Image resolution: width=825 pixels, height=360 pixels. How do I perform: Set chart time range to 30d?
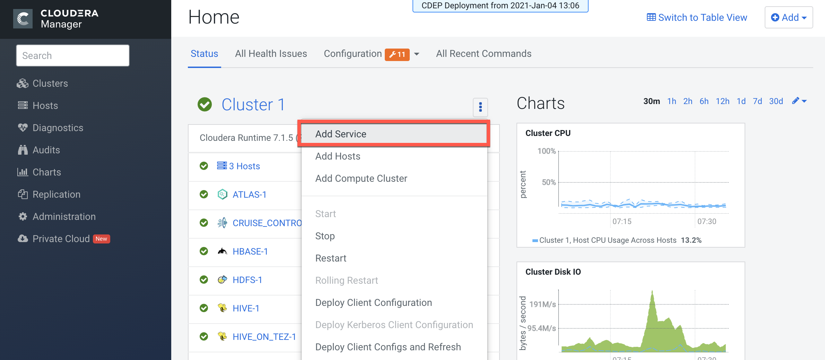click(776, 101)
